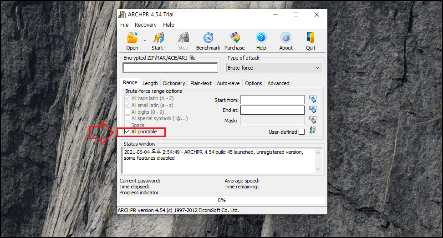Viewport: 443px width, 238px height.
Task: Switch to the Options tab
Action: [254, 83]
